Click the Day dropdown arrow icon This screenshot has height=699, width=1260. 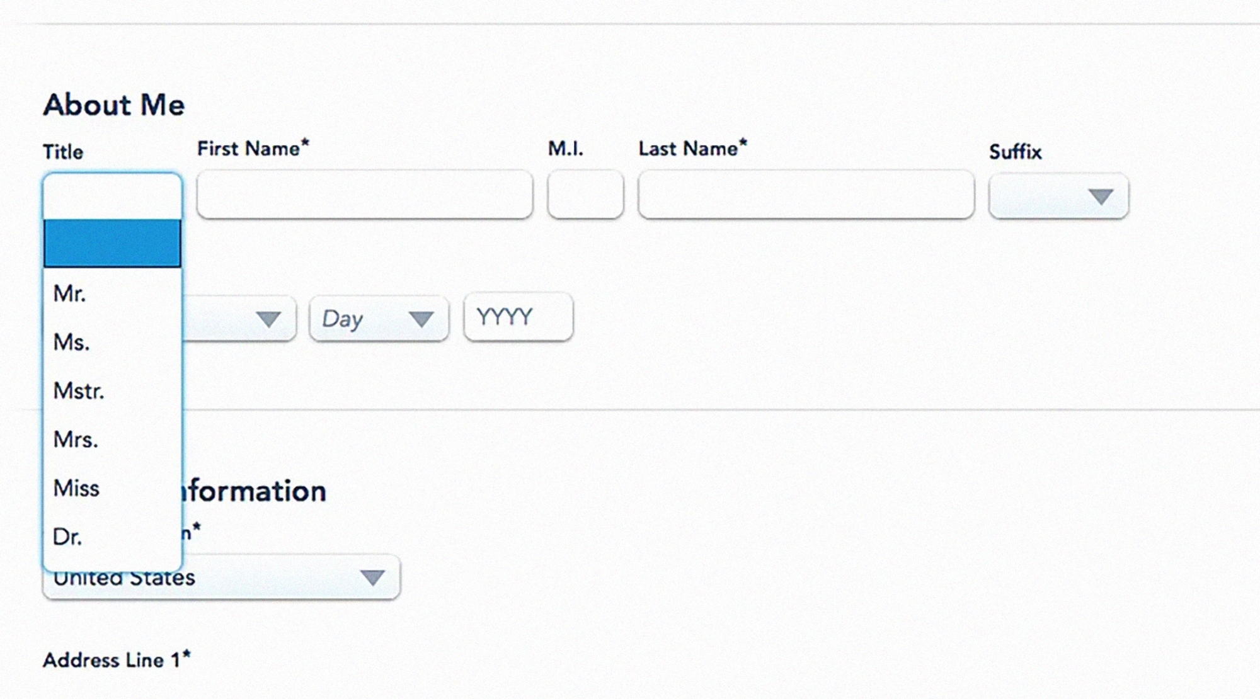click(421, 319)
